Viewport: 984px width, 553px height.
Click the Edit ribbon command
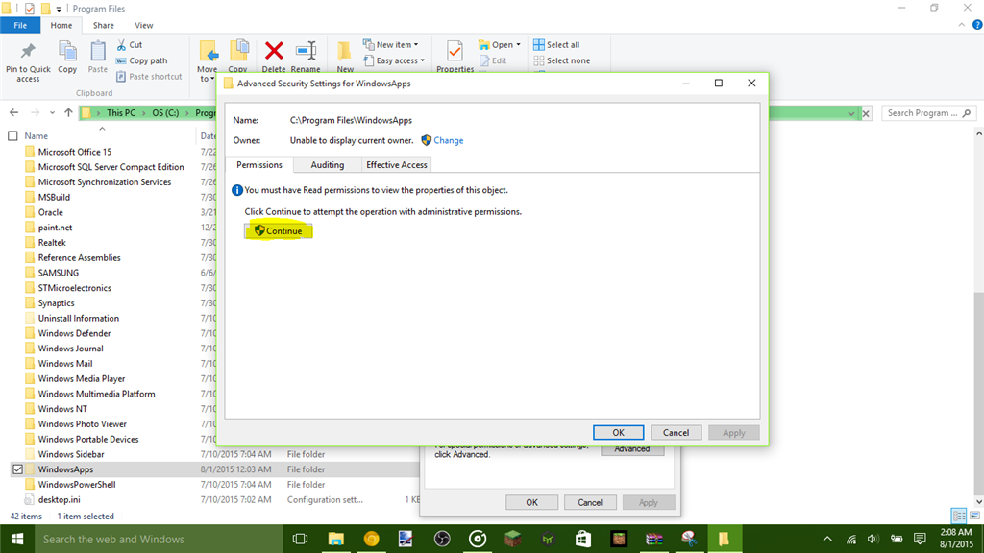pyautogui.click(x=493, y=60)
